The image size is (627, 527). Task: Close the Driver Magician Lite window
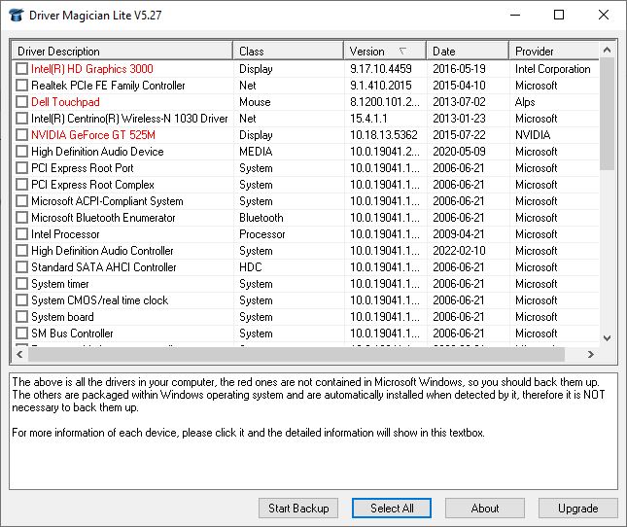tap(604, 16)
